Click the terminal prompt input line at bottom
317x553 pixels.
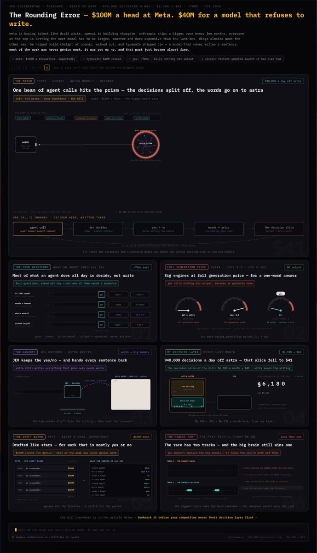pos(158,529)
